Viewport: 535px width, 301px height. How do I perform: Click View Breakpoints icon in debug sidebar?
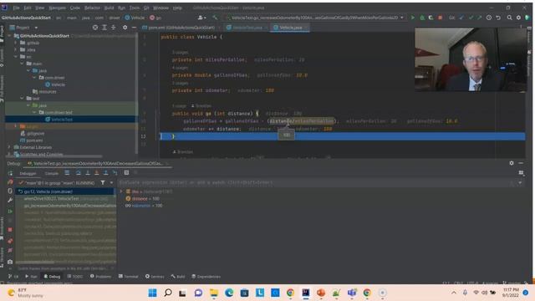click(10, 241)
